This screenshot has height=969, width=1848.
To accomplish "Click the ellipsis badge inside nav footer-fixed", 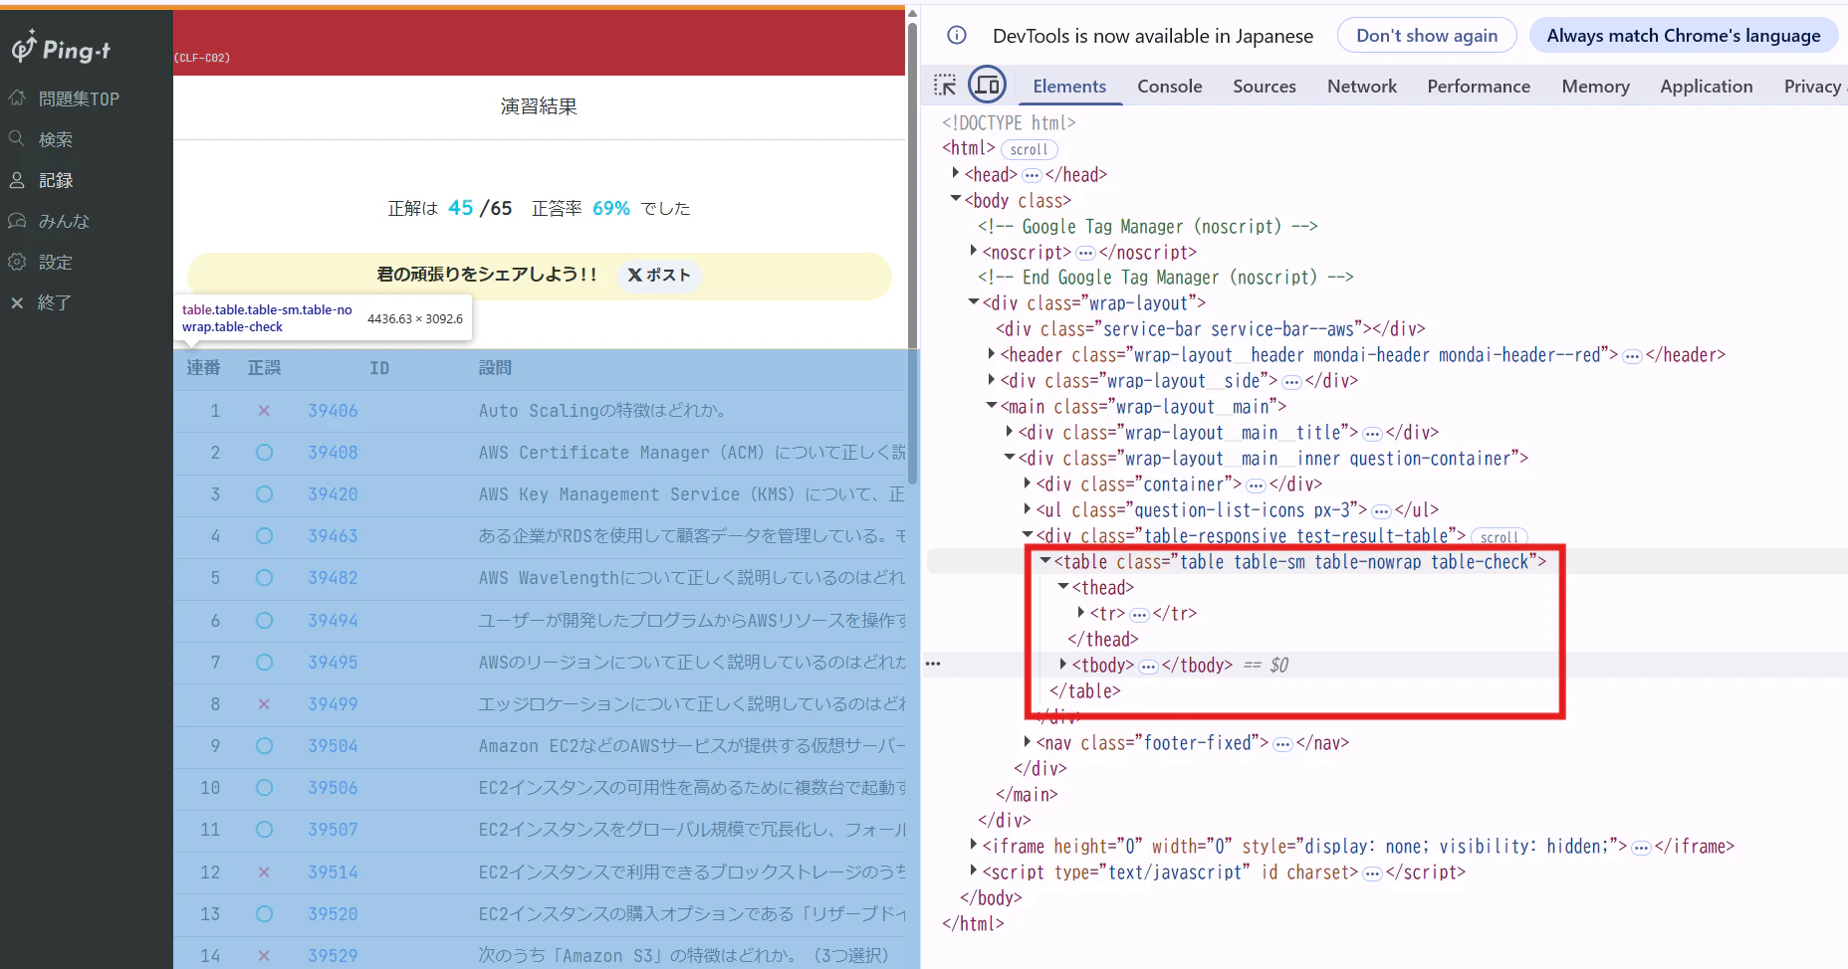I will 1282,744.
